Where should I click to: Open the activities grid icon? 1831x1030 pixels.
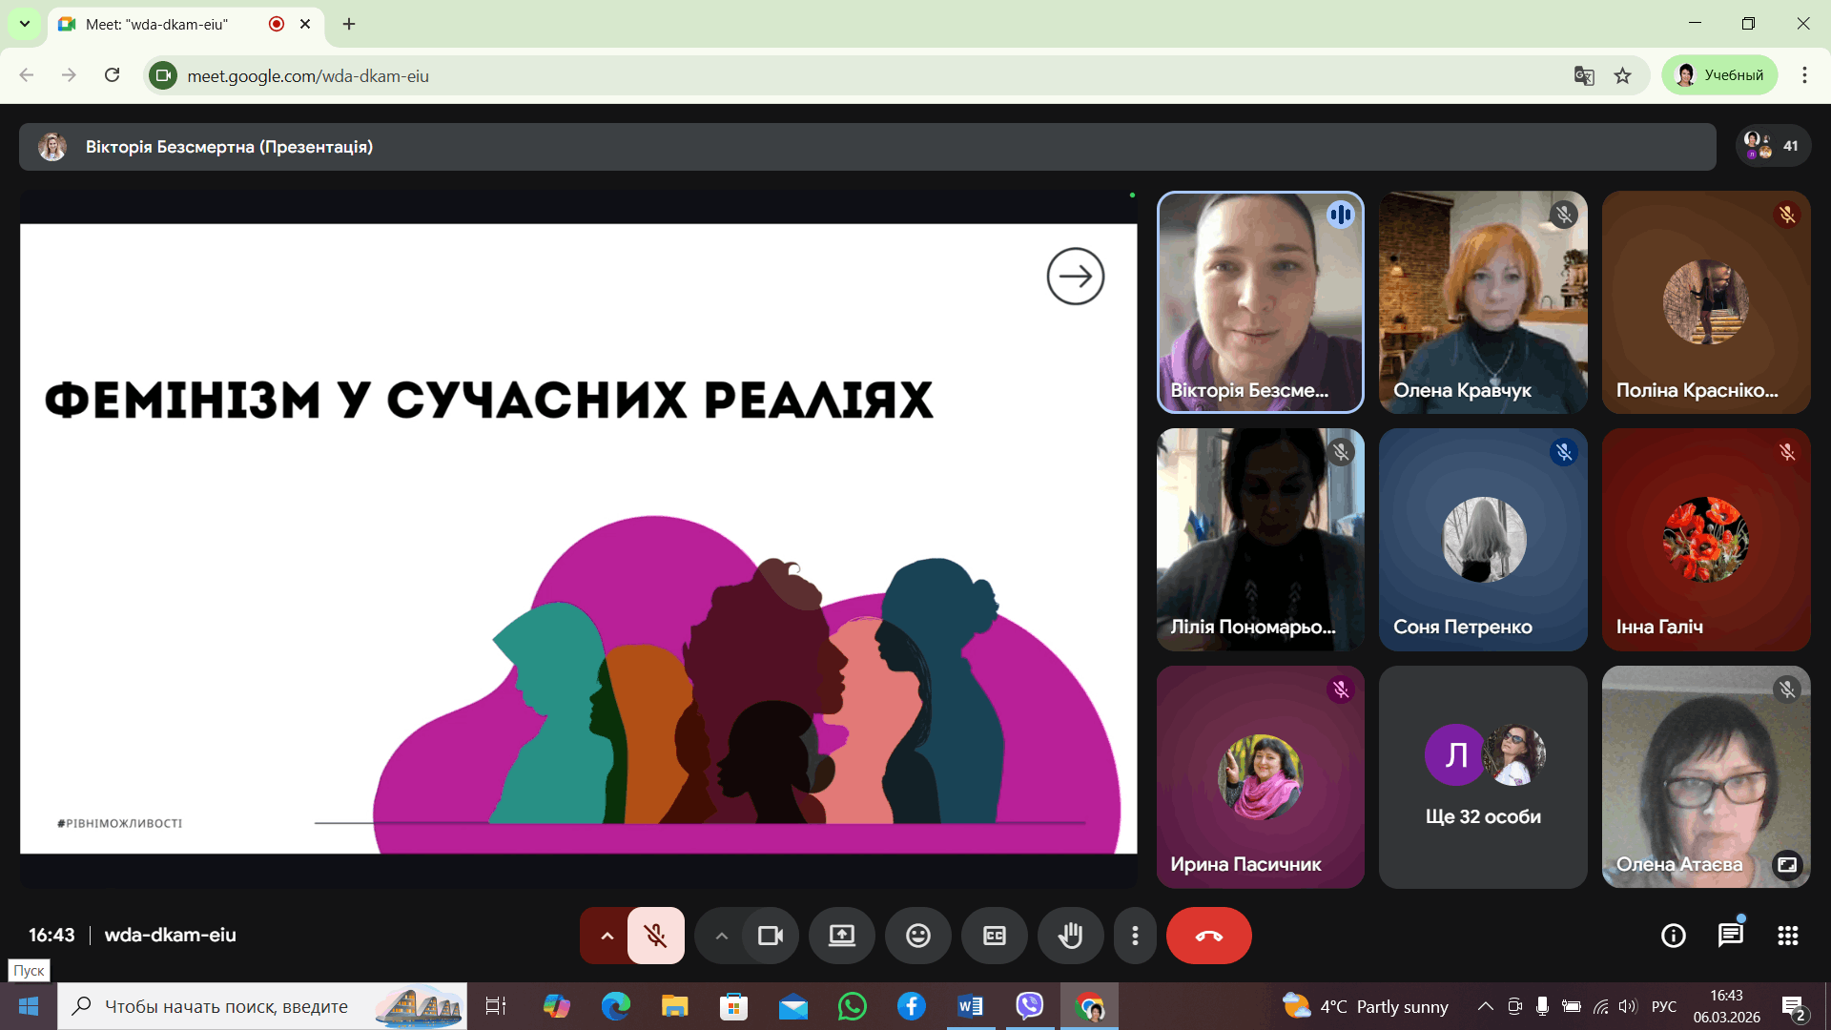pos(1787,936)
